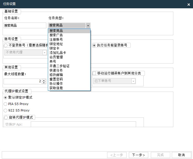This screenshot has height=159, width=193.
Task: Click the 下一步> button
Action: [138, 155]
